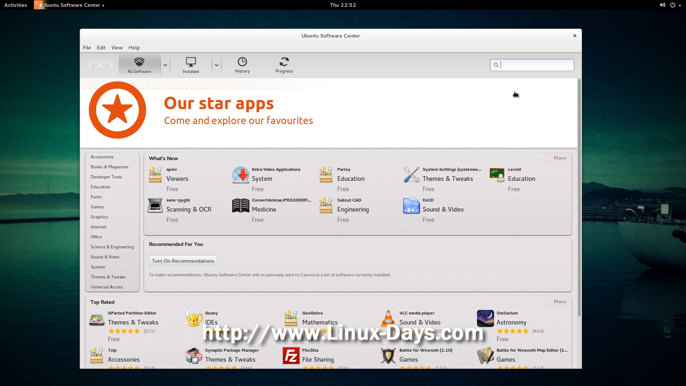
Task: Click the apvlv app icon
Action: 155,175
